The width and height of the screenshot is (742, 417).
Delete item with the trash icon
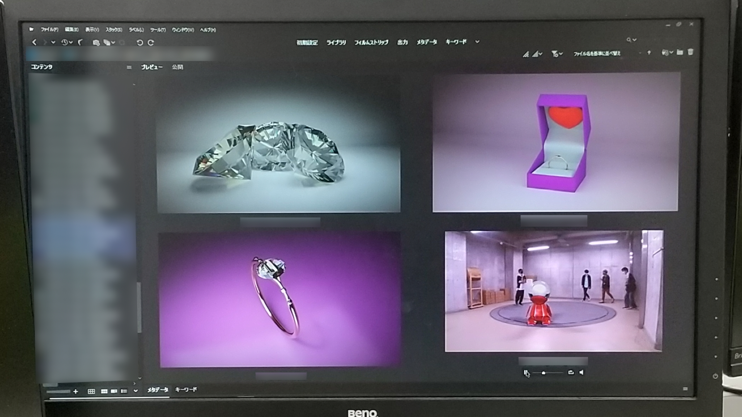pos(691,52)
